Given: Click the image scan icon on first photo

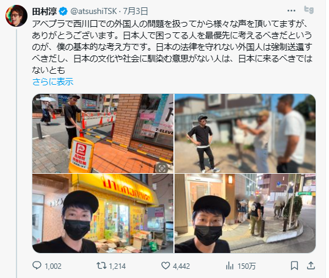Looking at the screenshot, I should (x=162, y=168).
